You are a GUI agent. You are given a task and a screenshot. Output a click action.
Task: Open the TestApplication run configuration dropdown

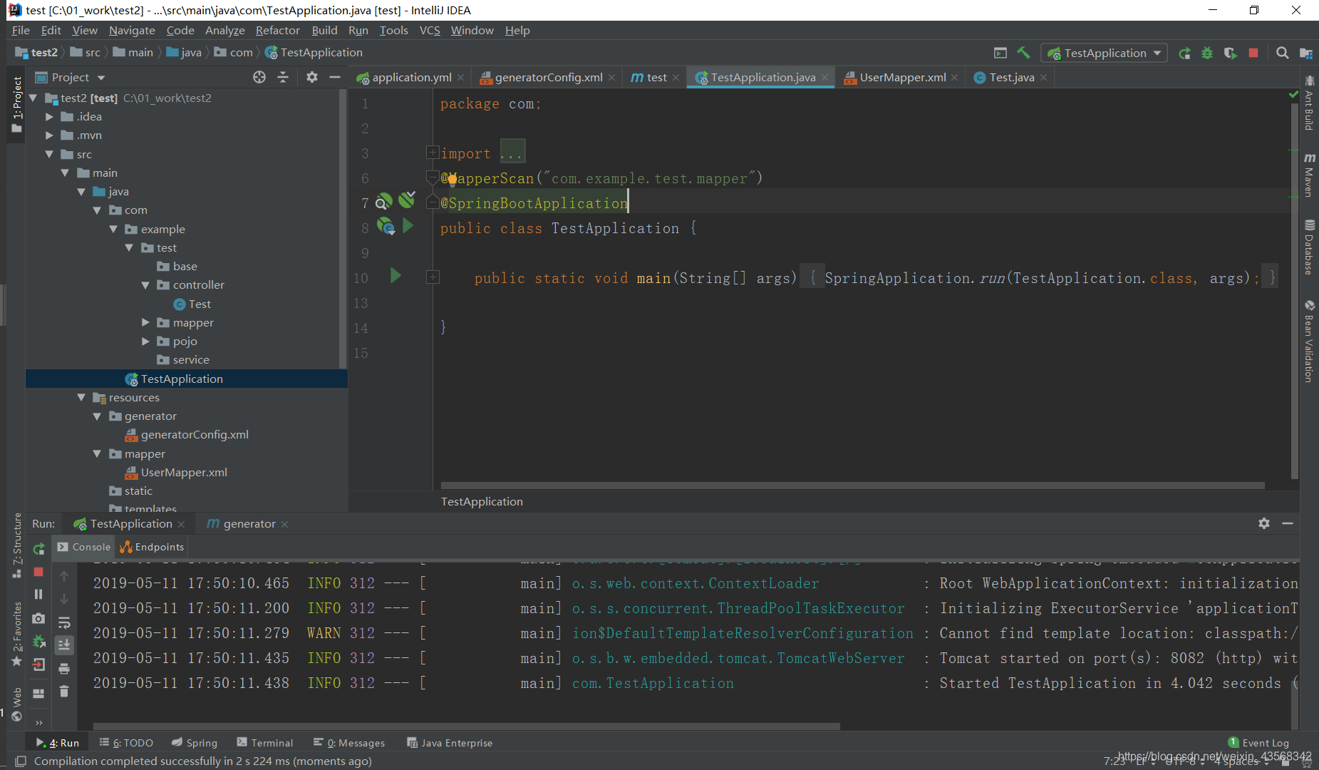1104,53
